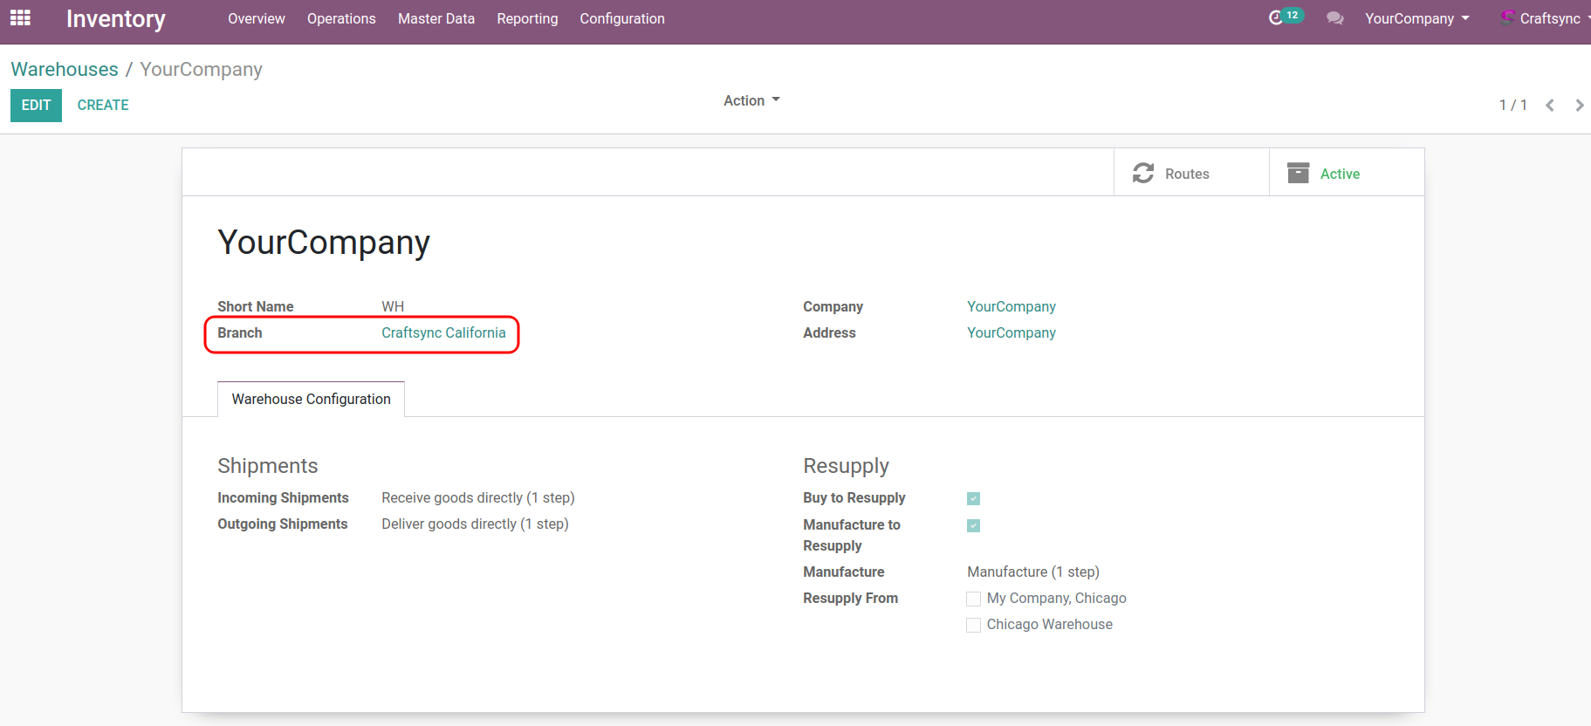Toggle the Manufacture to Resupply checkbox
Viewport: 1591px width, 726px height.
(x=973, y=525)
